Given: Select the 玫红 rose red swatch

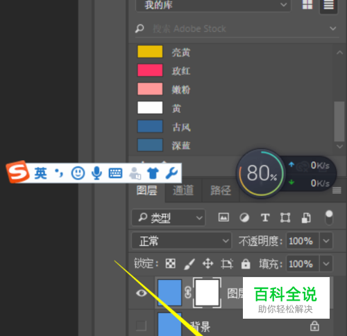Looking at the screenshot, I should 150,70.
